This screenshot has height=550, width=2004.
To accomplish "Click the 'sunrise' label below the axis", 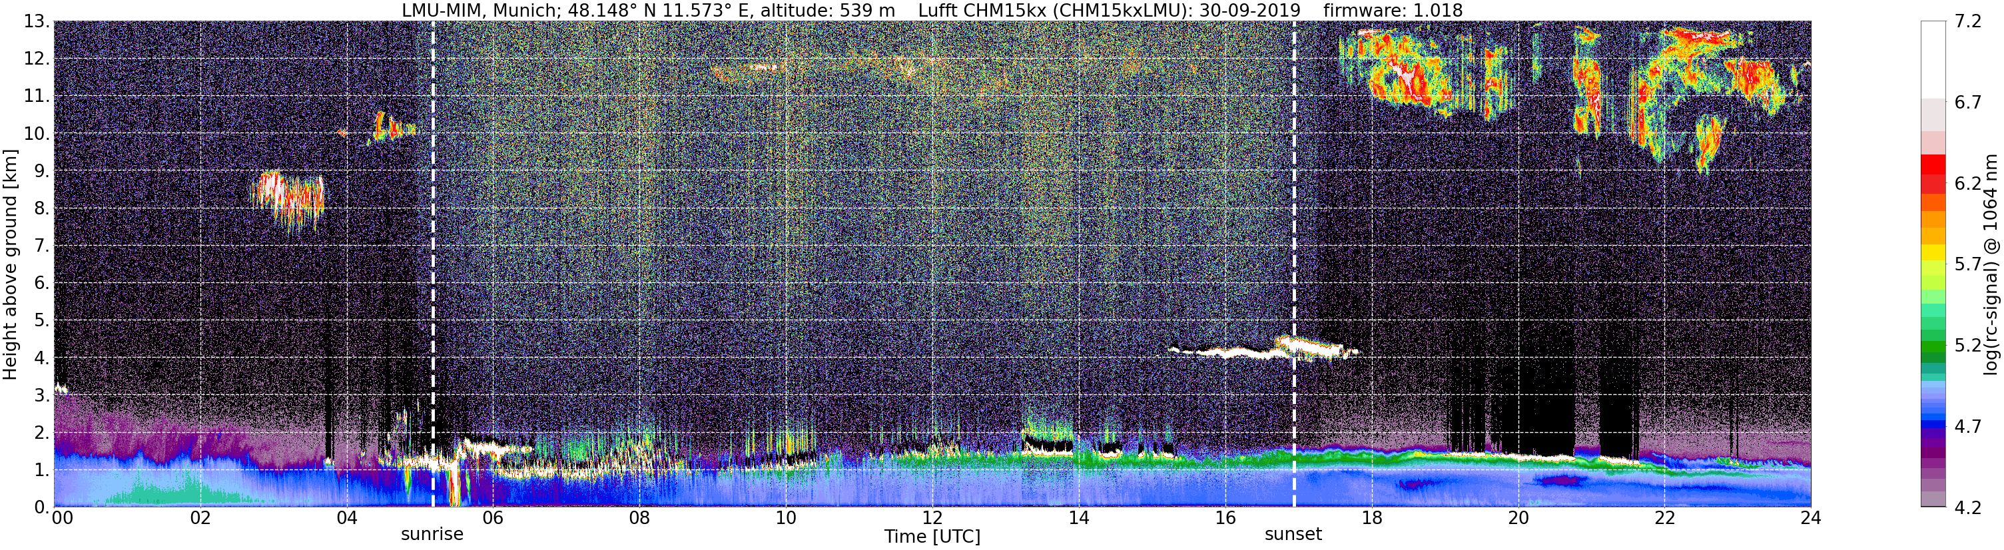I will pyautogui.click(x=432, y=535).
